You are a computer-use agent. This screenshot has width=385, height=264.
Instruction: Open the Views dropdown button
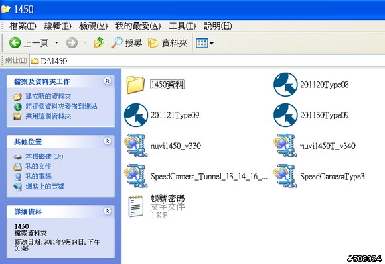click(x=204, y=43)
